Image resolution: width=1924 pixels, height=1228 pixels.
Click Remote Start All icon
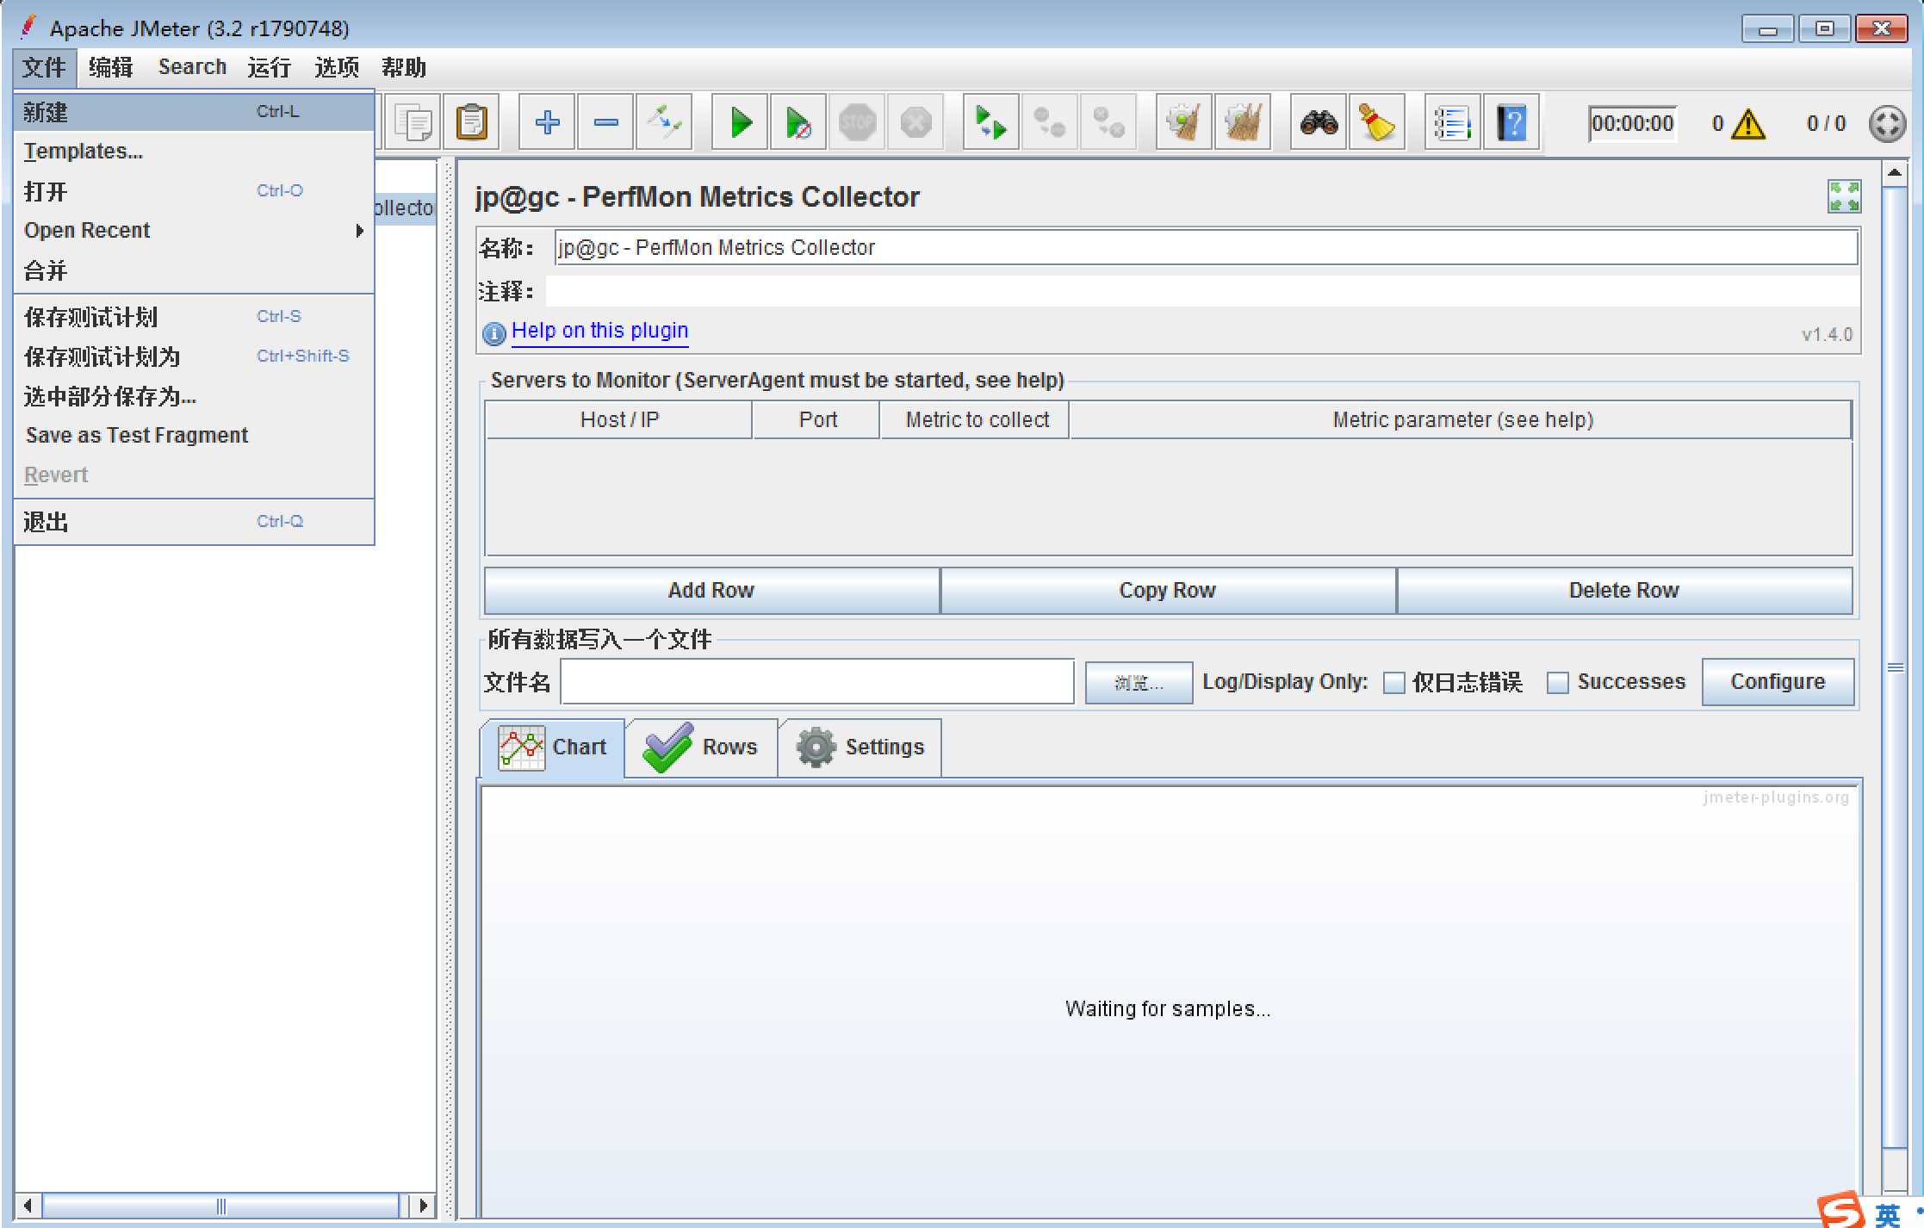click(x=990, y=122)
